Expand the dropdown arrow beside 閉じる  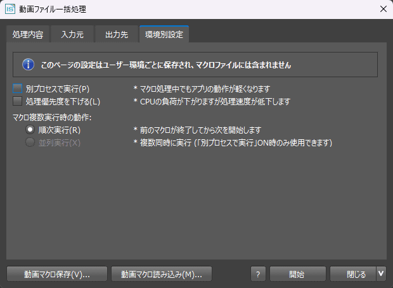pyautogui.click(x=381, y=274)
